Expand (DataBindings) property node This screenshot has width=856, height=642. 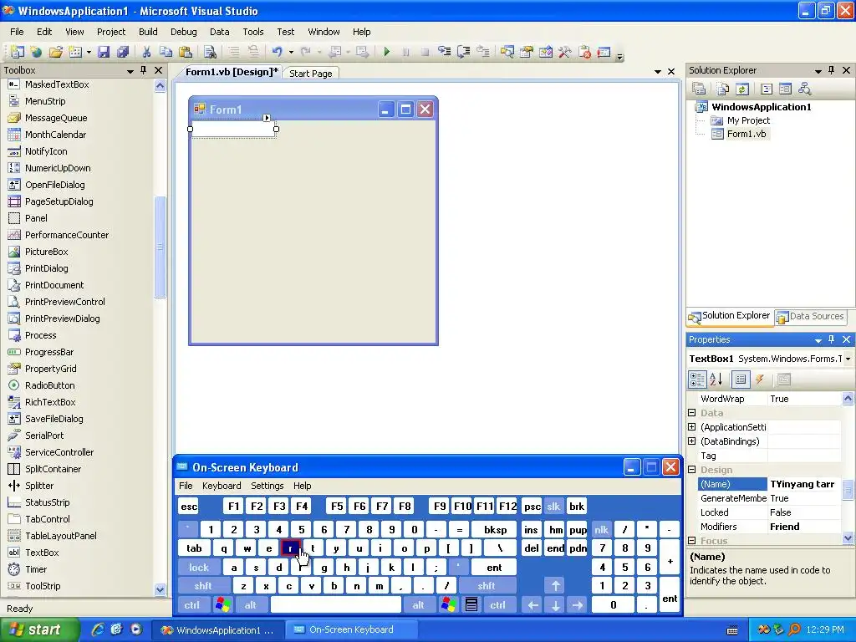(x=691, y=441)
